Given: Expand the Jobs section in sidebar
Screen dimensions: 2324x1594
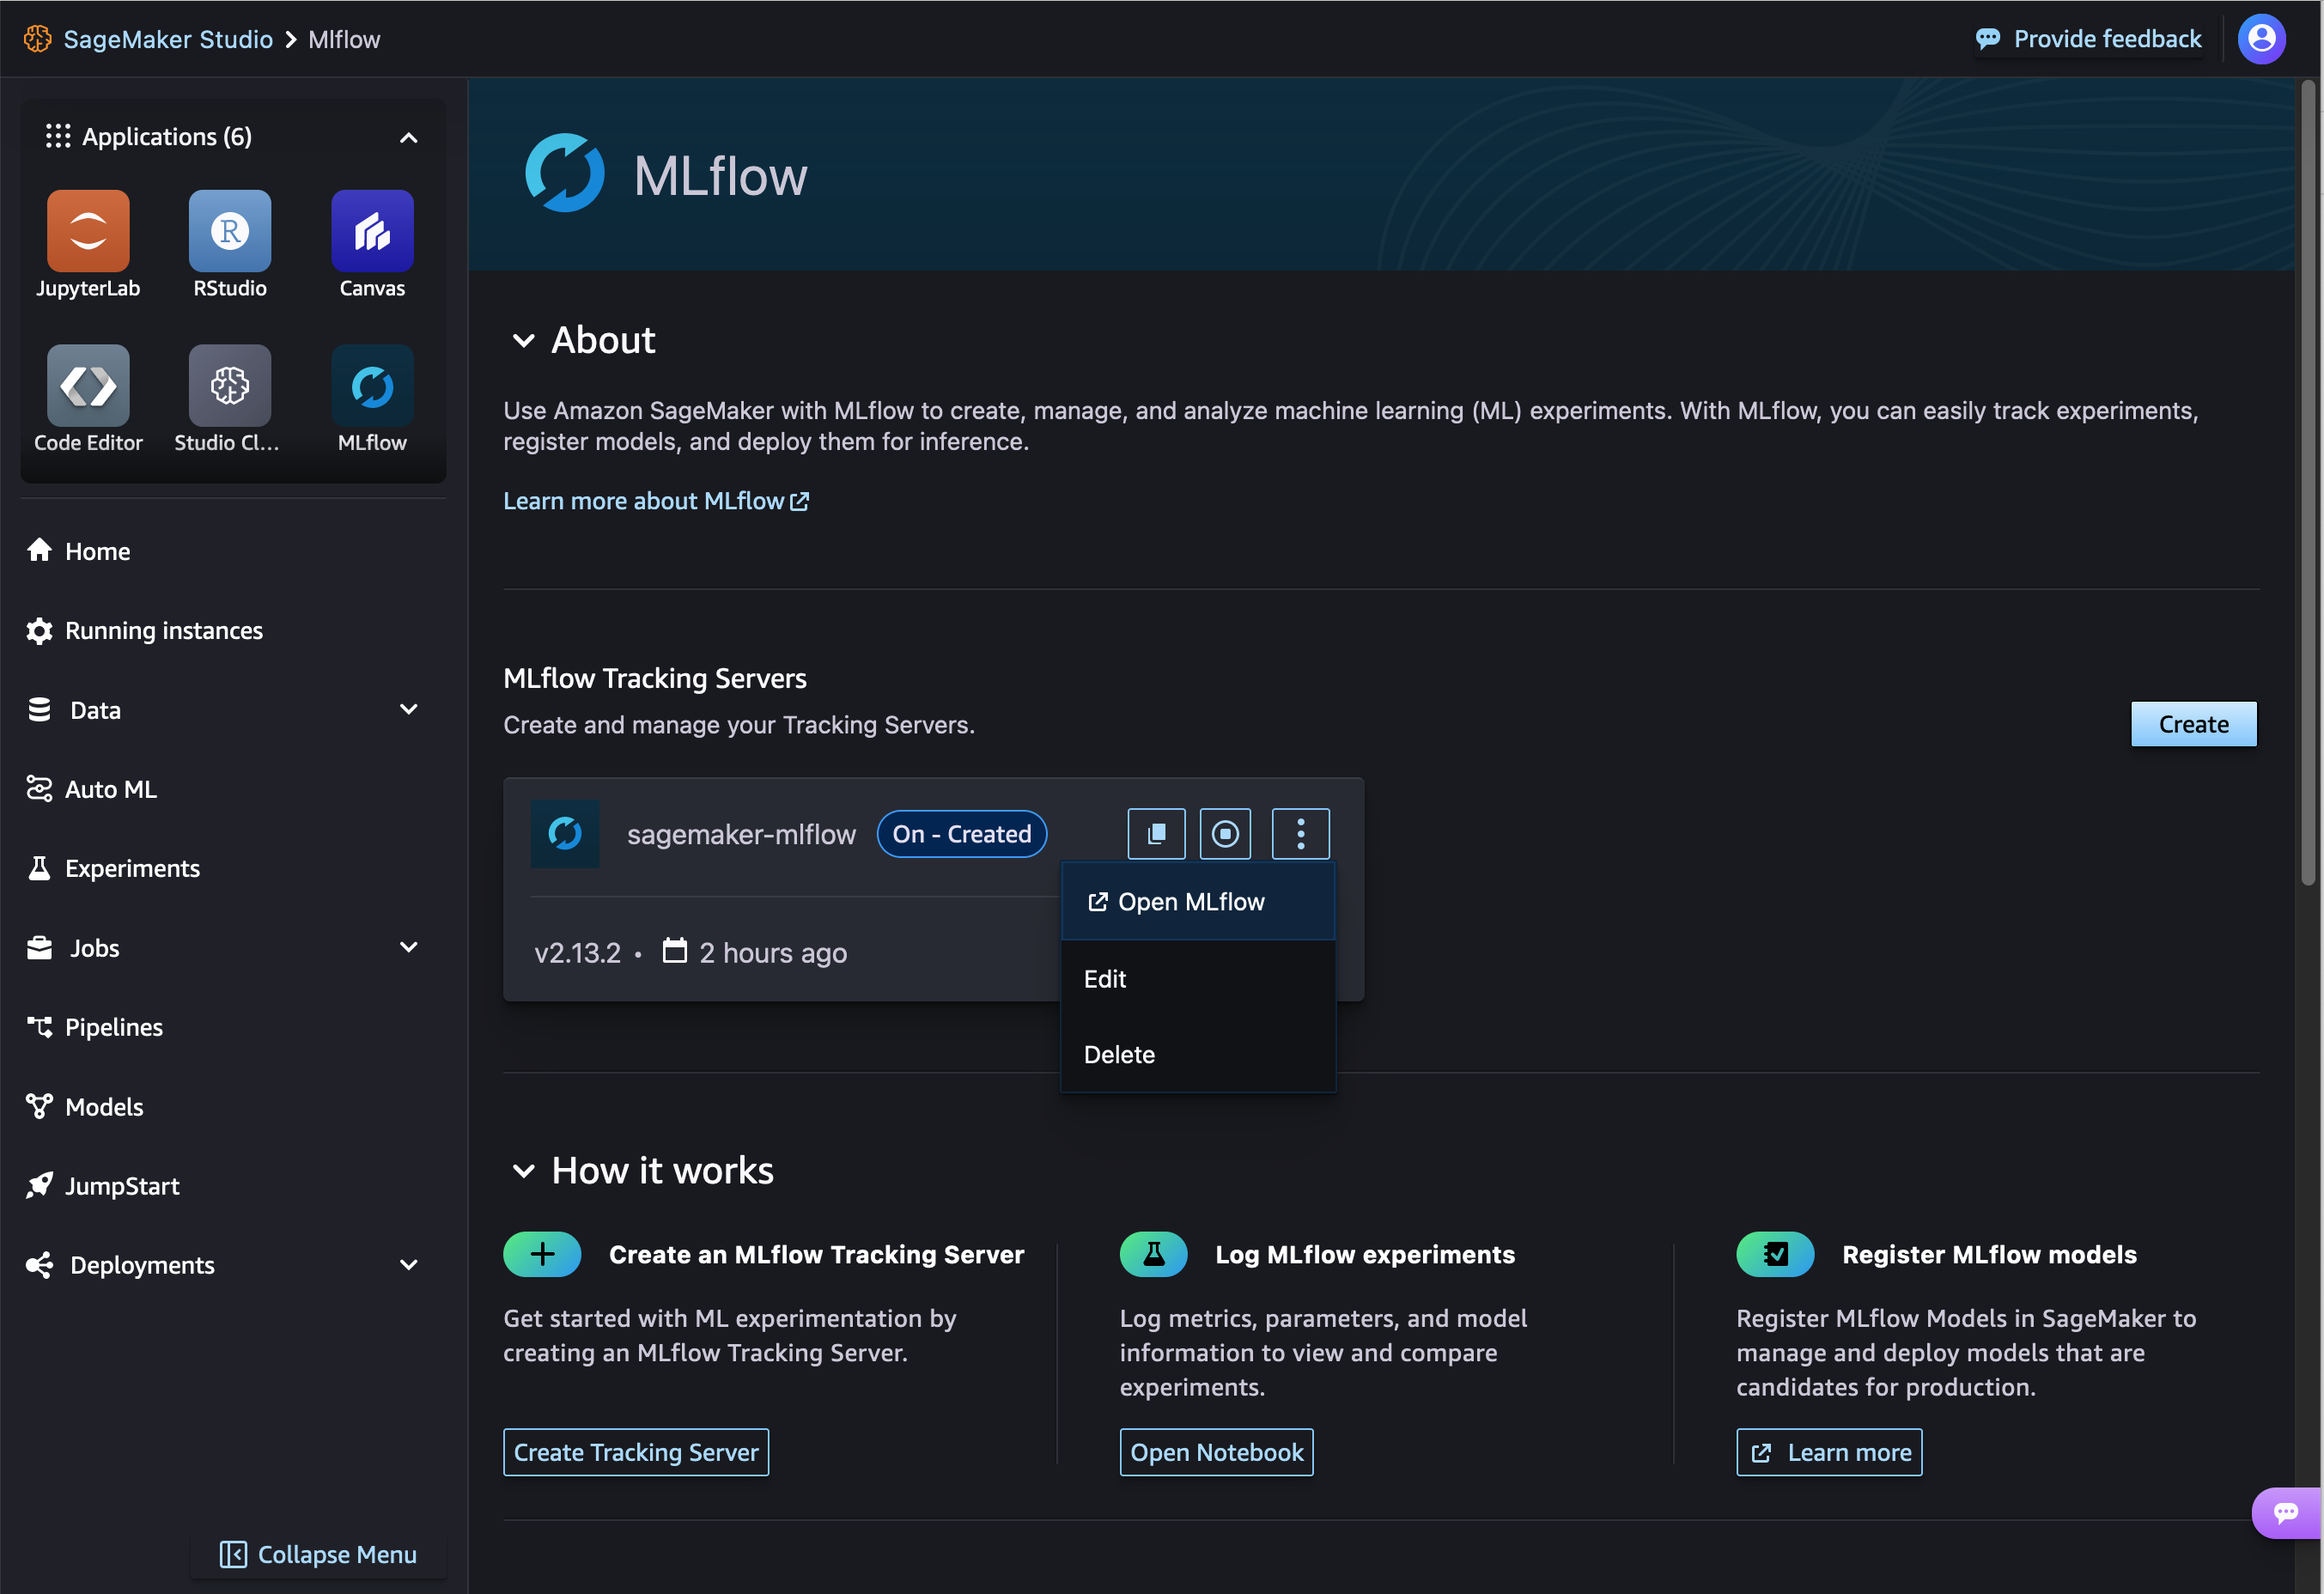Looking at the screenshot, I should pos(405,946).
